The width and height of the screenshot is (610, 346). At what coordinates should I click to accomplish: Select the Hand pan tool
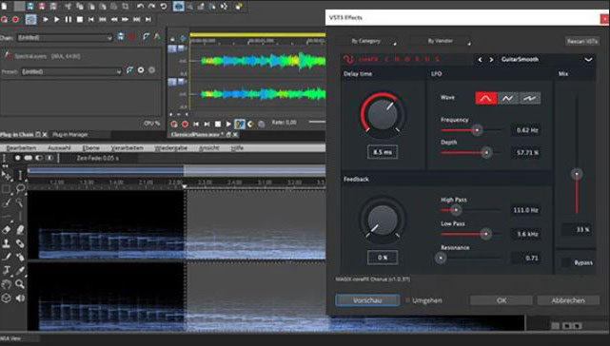click(x=6, y=284)
